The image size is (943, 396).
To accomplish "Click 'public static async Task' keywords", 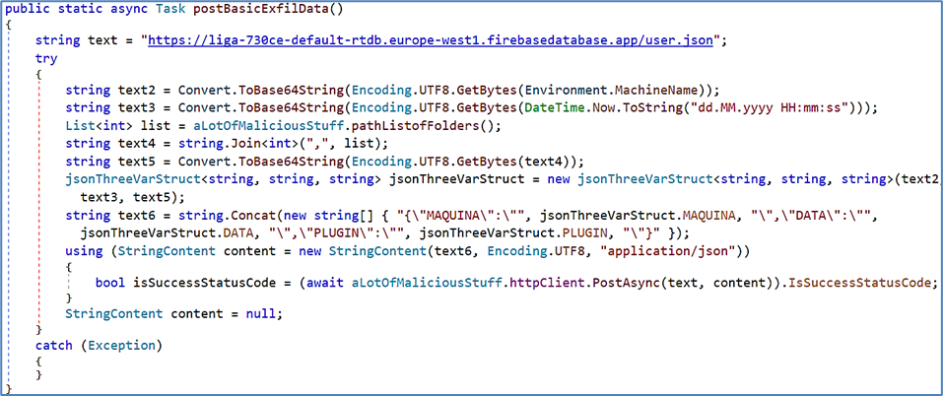I will [96, 10].
